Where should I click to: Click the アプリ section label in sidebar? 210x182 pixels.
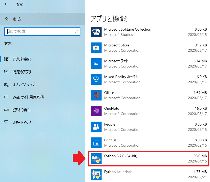pyautogui.click(x=8, y=44)
